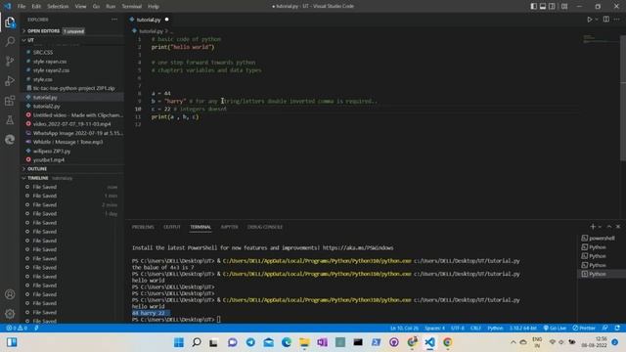
Task: Open the File menu
Action: point(22,7)
